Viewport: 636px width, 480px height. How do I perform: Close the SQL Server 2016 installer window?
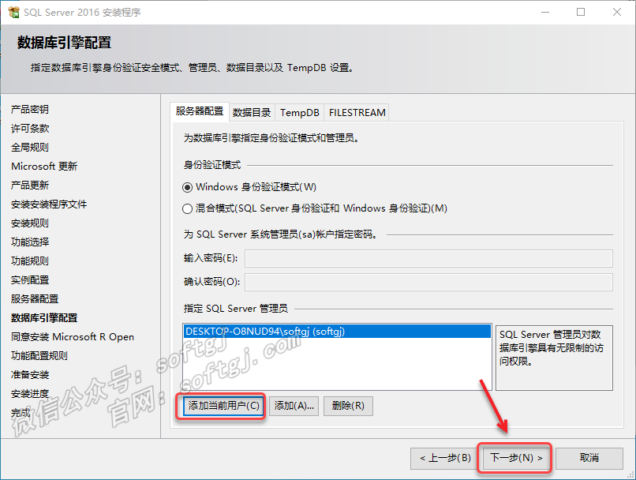617,12
